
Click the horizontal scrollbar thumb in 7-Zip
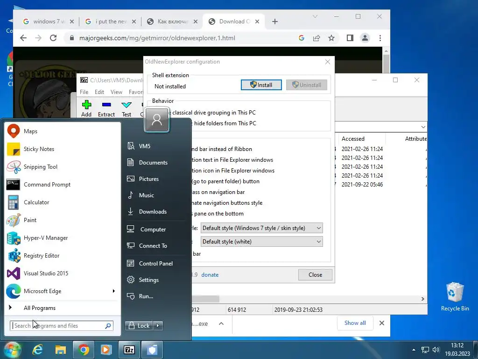coord(205,299)
